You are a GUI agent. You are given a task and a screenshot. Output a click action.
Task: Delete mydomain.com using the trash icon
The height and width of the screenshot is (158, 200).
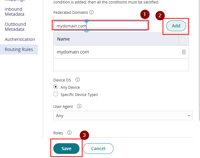pyautogui.click(x=184, y=52)
